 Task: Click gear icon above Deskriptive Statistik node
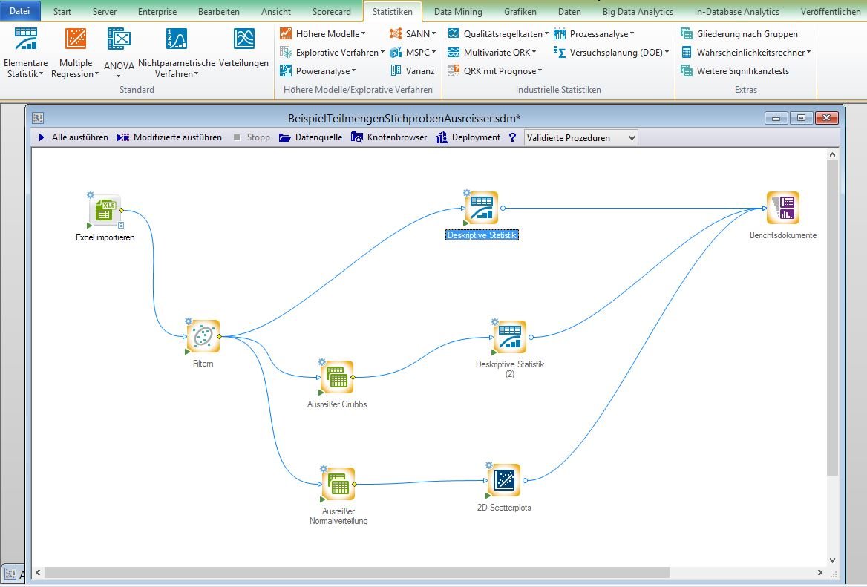[467, 193]
